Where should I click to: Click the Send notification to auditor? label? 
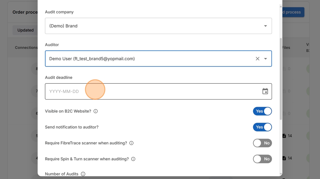72,127
